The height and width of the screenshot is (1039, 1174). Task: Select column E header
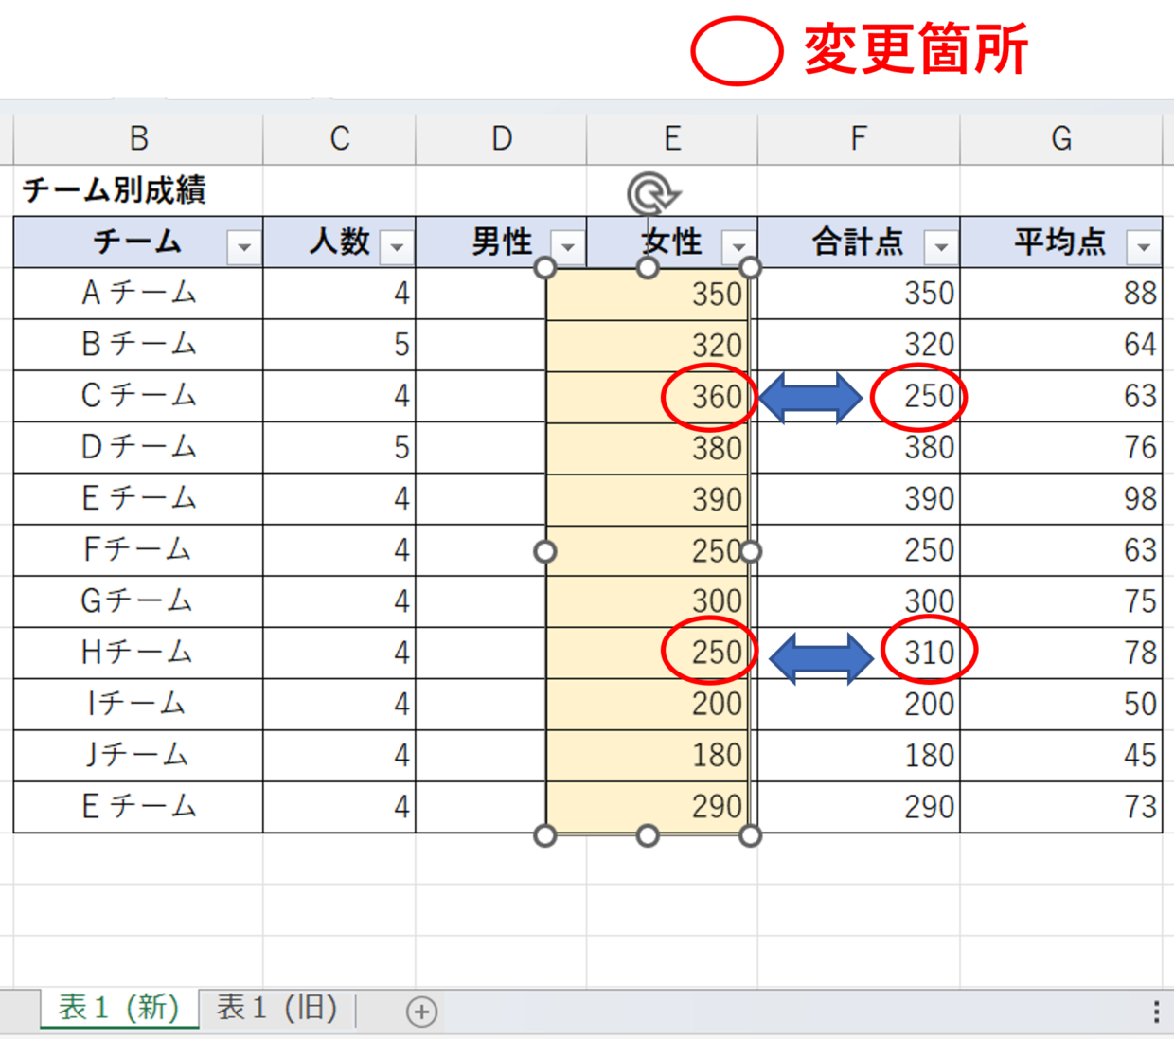point(672,139)
